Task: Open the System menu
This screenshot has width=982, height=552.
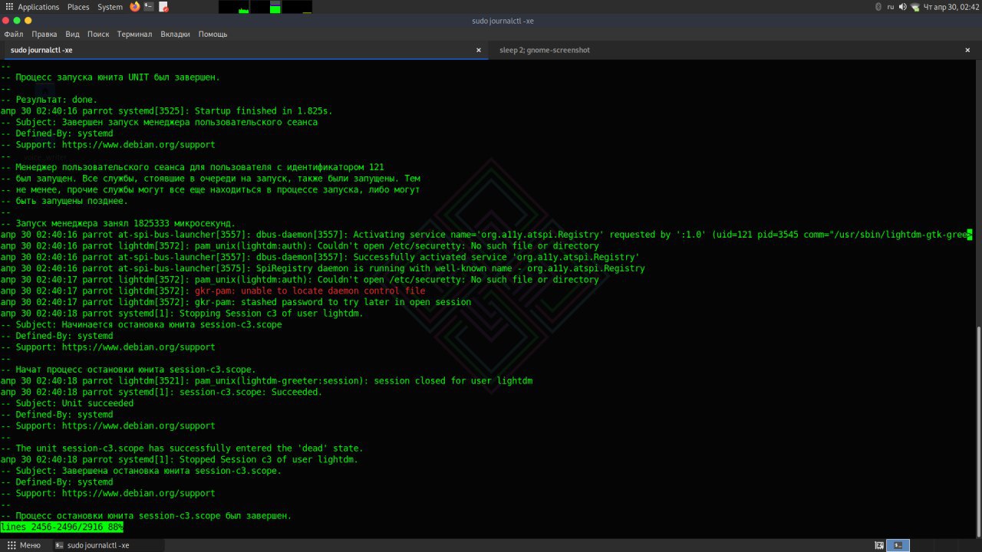Action: (x=110, y=7)
